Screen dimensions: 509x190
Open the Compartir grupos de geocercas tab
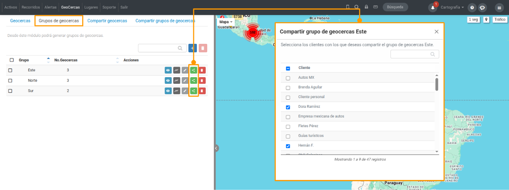click(165, 21)
